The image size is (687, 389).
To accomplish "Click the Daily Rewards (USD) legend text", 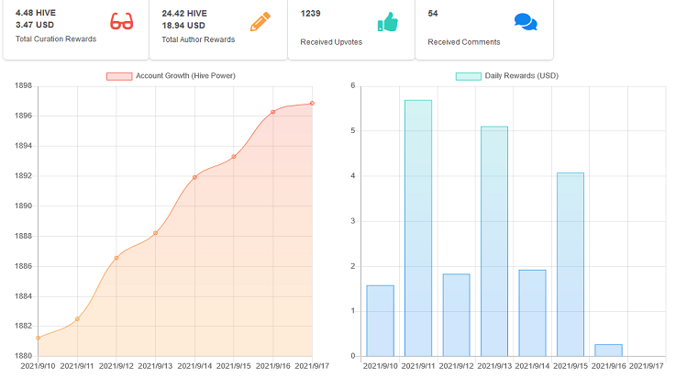I will [522, 76].
